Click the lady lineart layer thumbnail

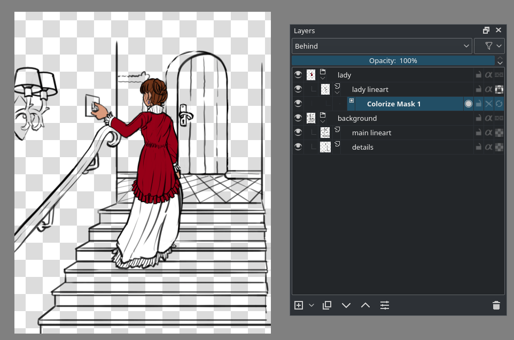point(325,89)
